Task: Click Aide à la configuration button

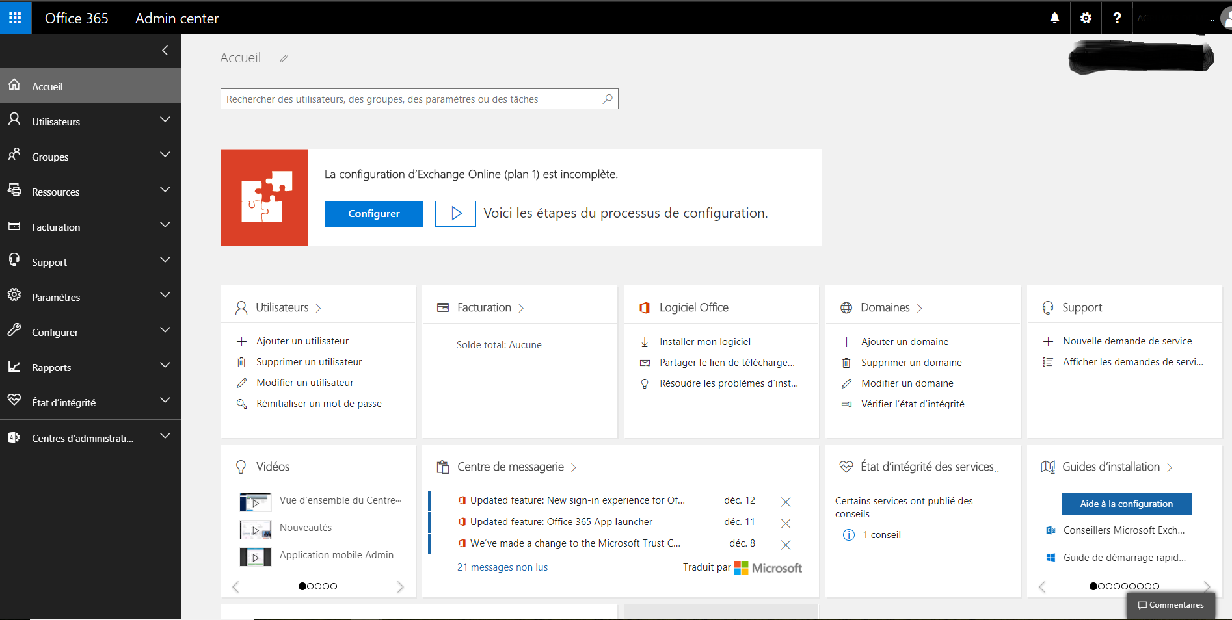Action: pos(1127,504)
